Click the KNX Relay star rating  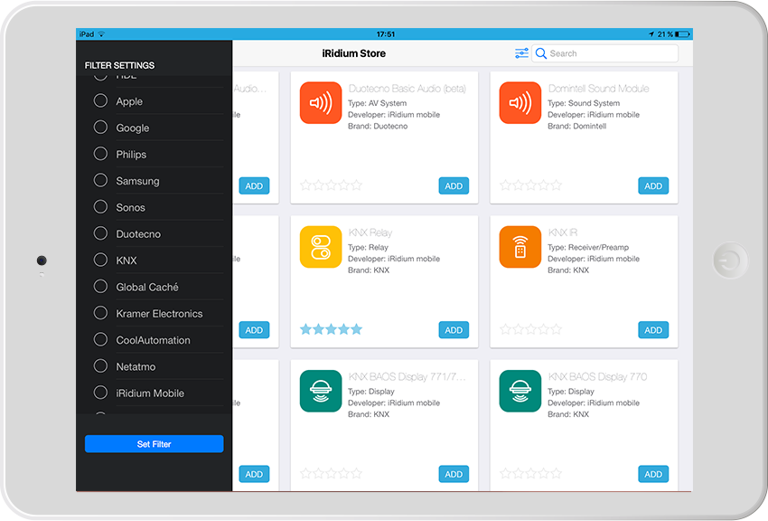pyautogui.click(x=331, y=329)
